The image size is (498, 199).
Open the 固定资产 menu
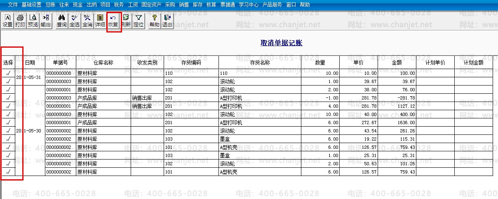[151, 5]
